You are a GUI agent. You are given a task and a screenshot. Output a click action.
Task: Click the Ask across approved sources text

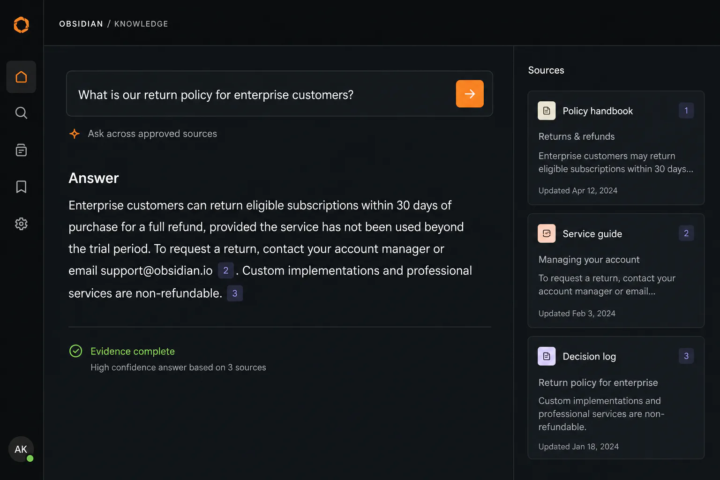point(152,134)
